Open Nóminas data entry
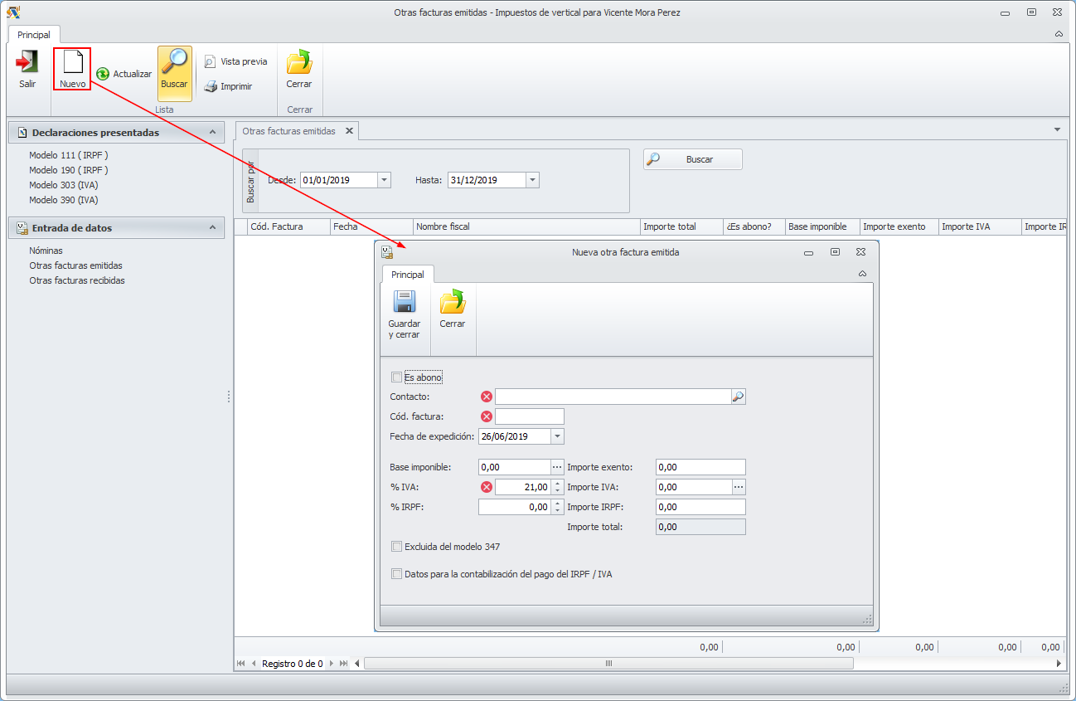This screenshot has width=1076, height=701. [46, 251]
